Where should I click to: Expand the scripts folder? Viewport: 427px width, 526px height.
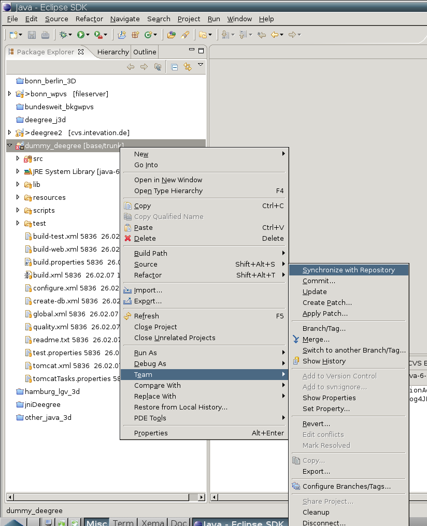pyautogui.click(x=18, y=210)
